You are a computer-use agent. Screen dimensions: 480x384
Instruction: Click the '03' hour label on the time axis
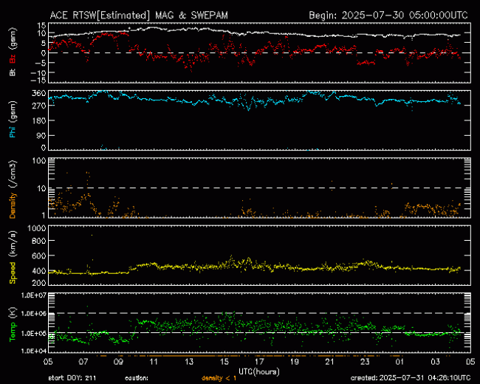tap(435, 362)
